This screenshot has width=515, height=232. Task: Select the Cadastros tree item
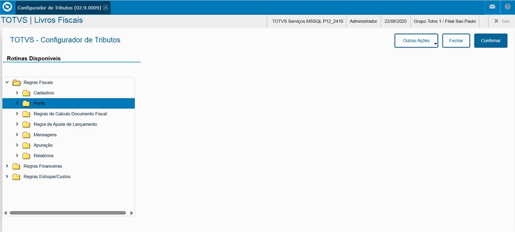44,93
